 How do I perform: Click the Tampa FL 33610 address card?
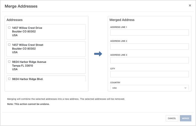click(x=46, y=66)
